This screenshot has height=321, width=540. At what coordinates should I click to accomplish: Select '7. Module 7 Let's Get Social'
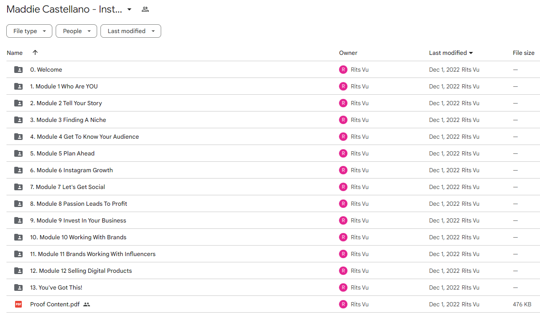[x=67, y=187]
